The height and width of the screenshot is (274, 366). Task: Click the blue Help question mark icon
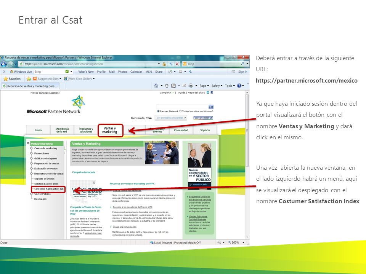pyautogui.click(x=239, y=86)
